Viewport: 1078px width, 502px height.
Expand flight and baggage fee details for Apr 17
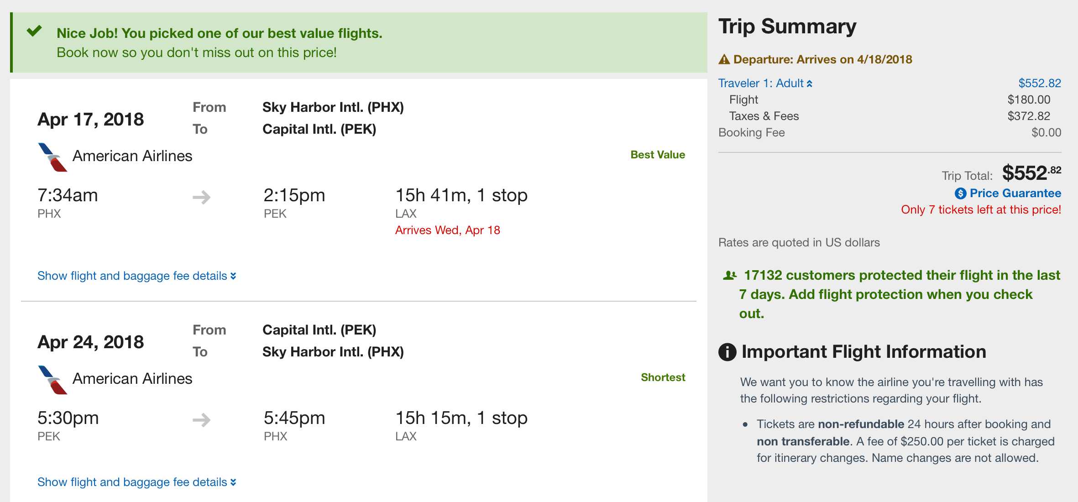point(136,276)
